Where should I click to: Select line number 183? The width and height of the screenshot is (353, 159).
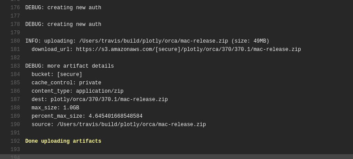15,66
